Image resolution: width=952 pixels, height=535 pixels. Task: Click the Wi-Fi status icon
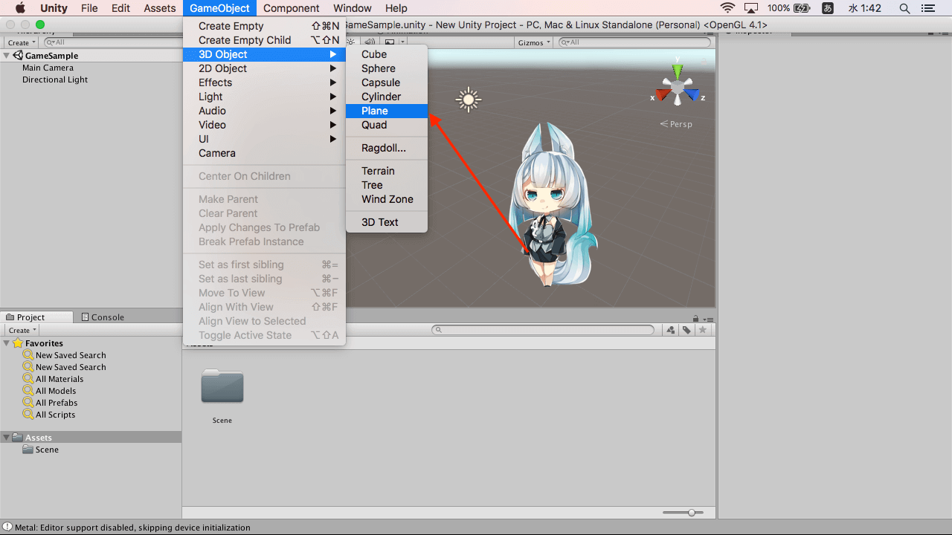coord(728,8)
